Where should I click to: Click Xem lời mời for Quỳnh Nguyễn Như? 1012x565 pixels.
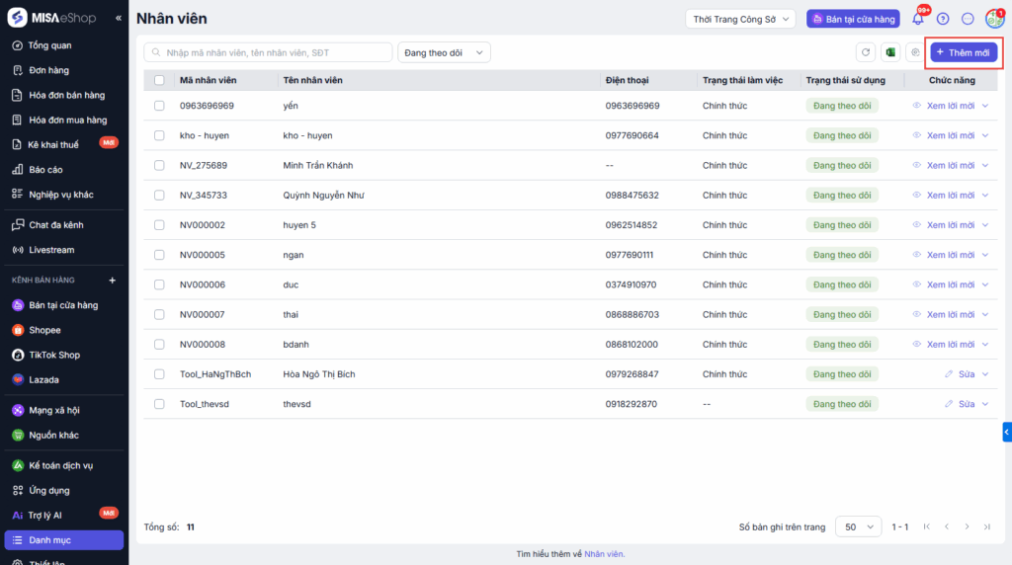tap(951, 195)
